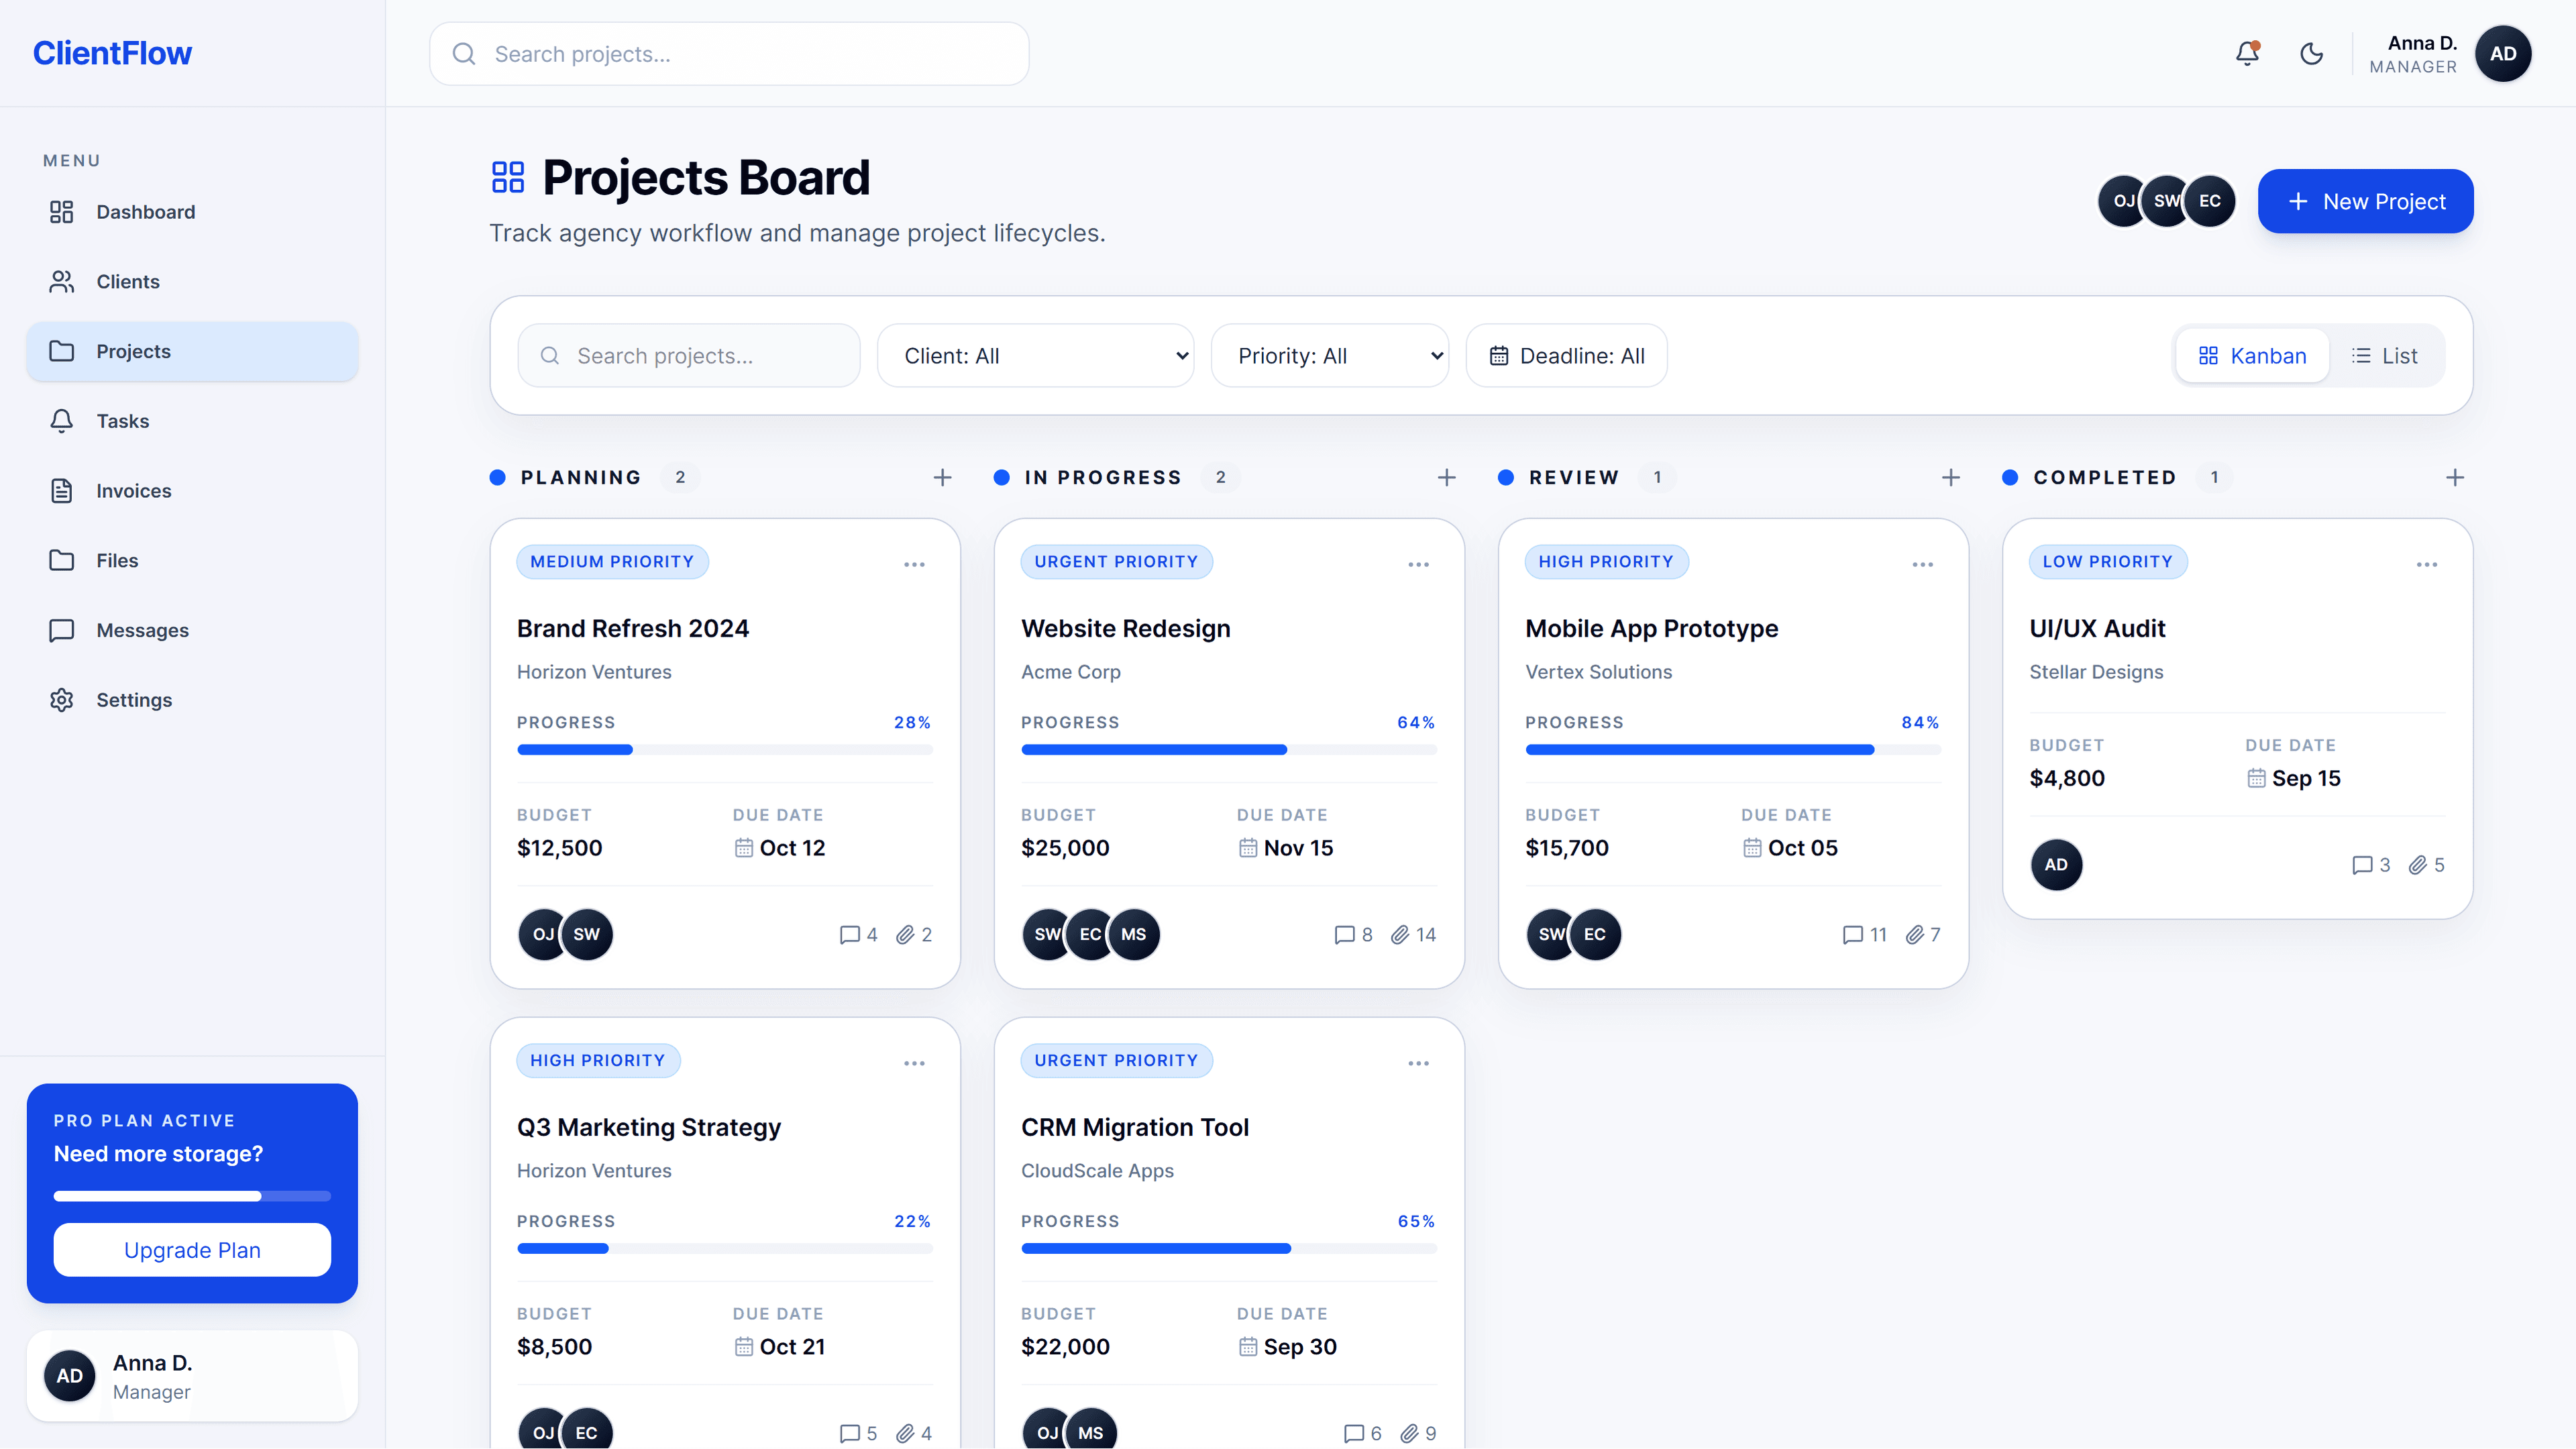The width and height of the screenshot is (2576, 1449).
Task: Click the AD avatar on UI/UX Audit card
Action: pos(2056,865)
